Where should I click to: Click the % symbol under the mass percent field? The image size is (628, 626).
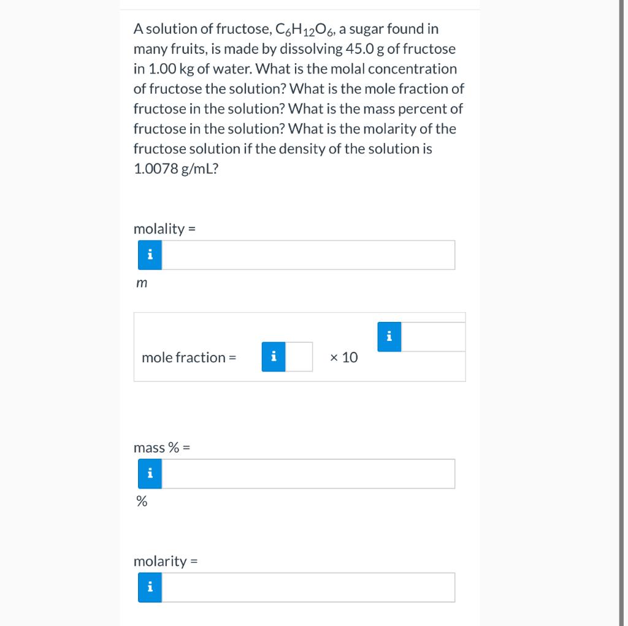point(140,502)
